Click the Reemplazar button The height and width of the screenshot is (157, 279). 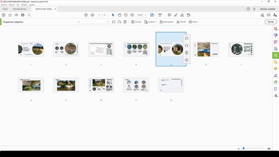(x=167, y=22)
